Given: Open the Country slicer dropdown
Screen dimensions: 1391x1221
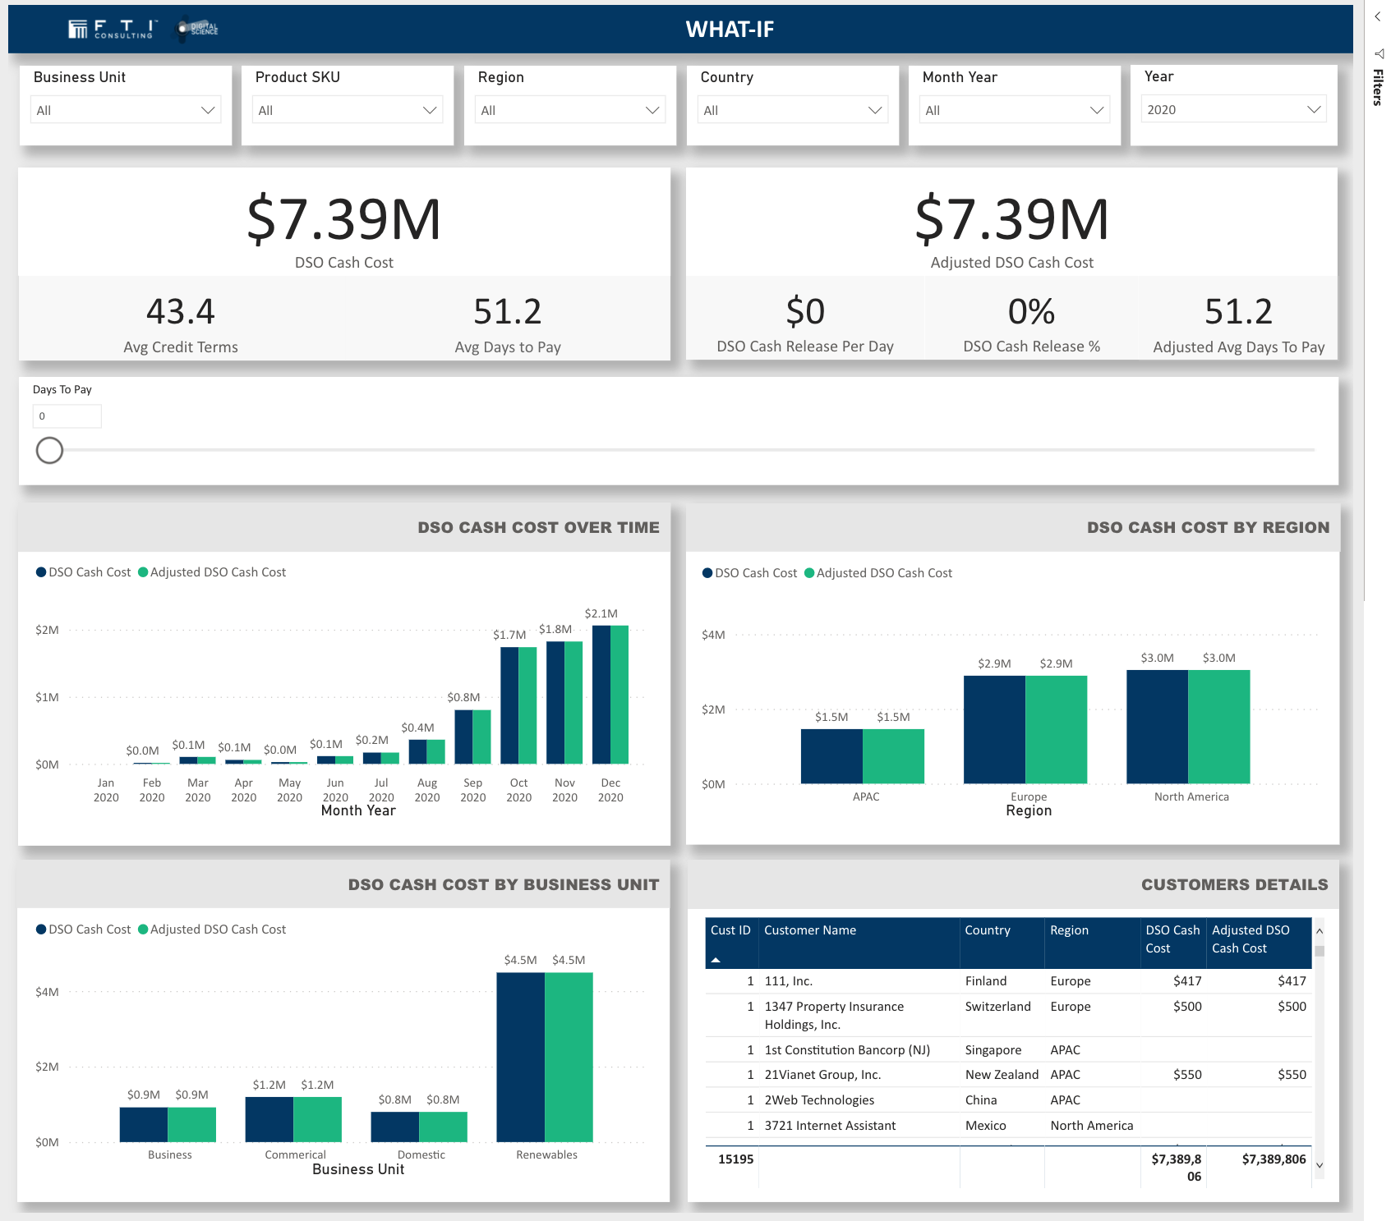Looking at the screenshot, I should tap(793, 110).
